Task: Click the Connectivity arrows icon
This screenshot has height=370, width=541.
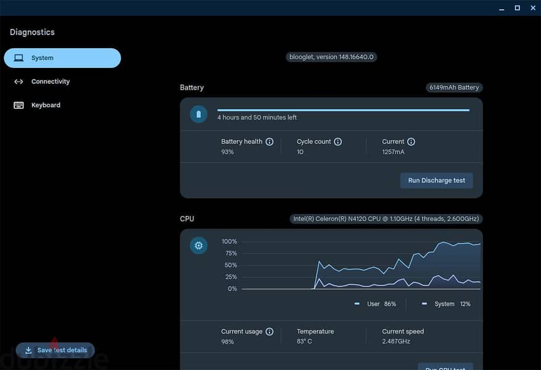Action: coord(19,82)
